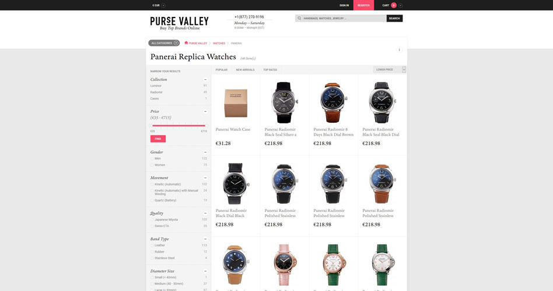The height and width of the screenshot is (291, 553).
Task: Click the Find price button
Action: click(x=158, y=139)
